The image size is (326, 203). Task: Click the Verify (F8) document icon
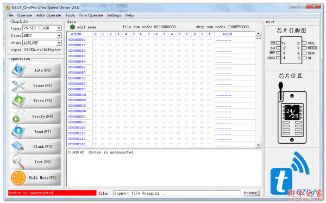coord(19,116)
